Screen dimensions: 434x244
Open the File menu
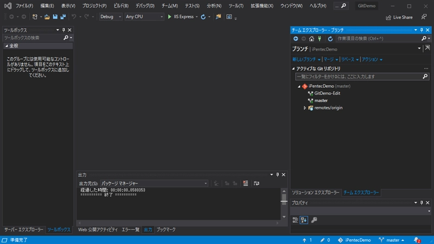coord(24,6)
